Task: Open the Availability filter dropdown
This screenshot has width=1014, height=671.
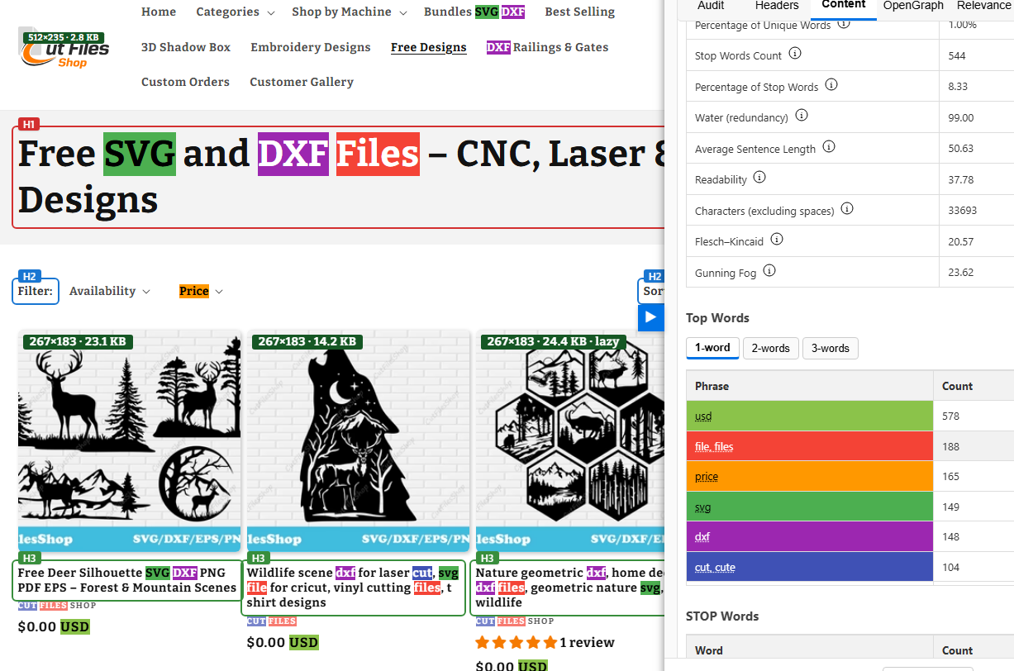Action: coord(110,291)
